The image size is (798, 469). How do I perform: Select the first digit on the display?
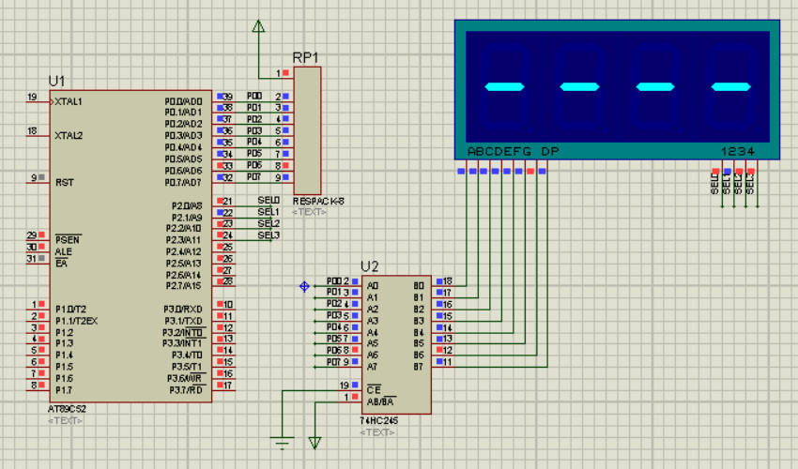pos(504,87)
